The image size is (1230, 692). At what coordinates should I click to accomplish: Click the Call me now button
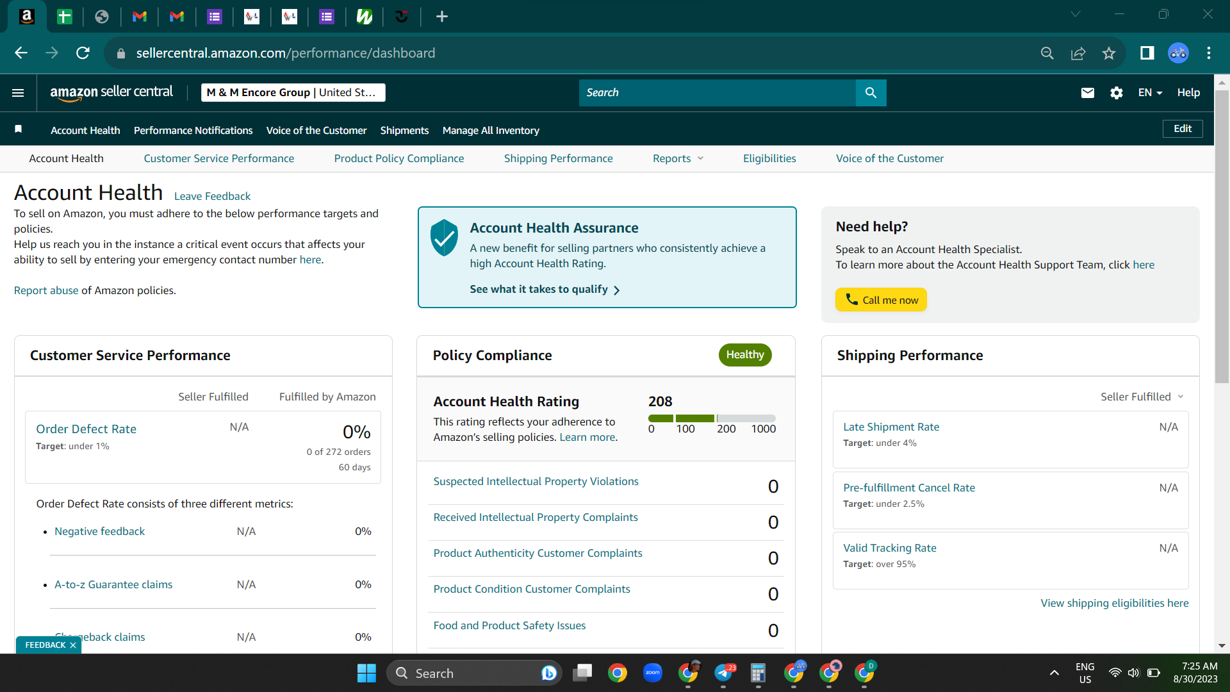(x=881, y=300)
